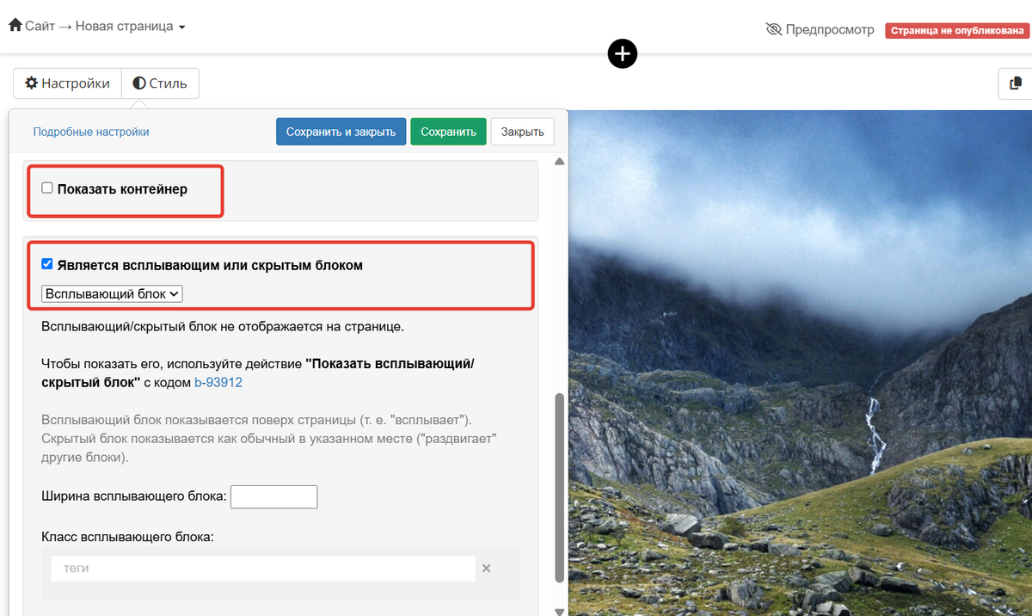This screenshot has height=616, width=1032.
Task: Click the scrollbar down arrow in settings panel
Action: [560, 611]
